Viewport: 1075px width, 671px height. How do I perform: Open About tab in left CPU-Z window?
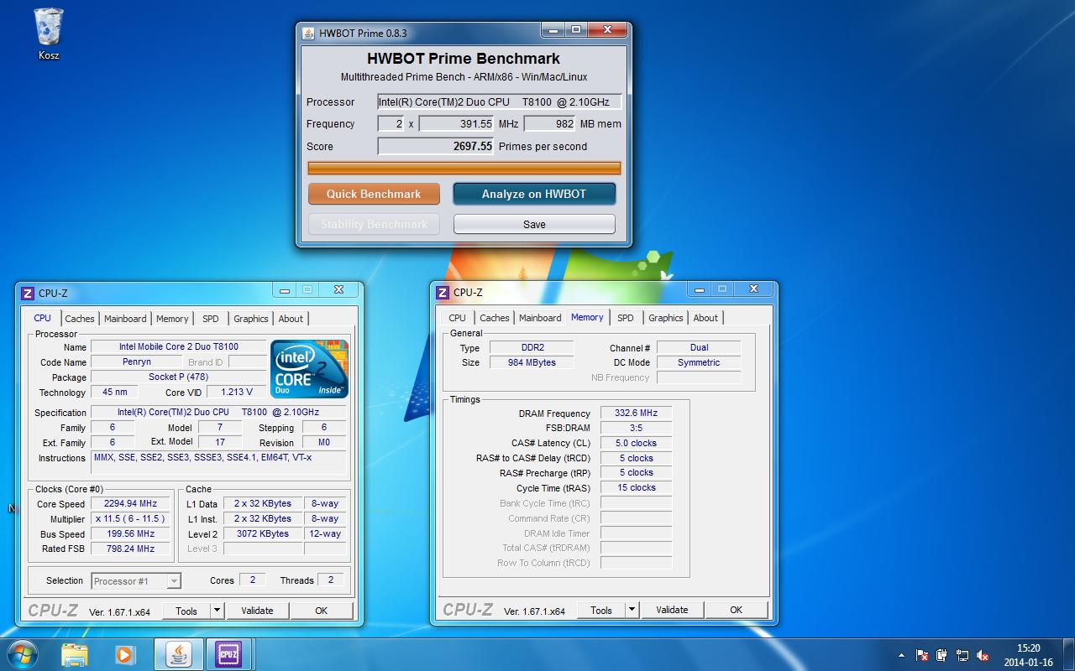(291, 319)
